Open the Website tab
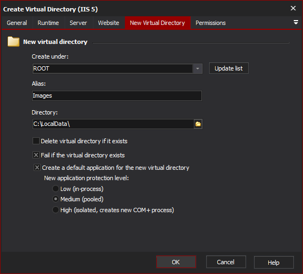The width and height of the screenshot is (303, 274). [109, 23]
